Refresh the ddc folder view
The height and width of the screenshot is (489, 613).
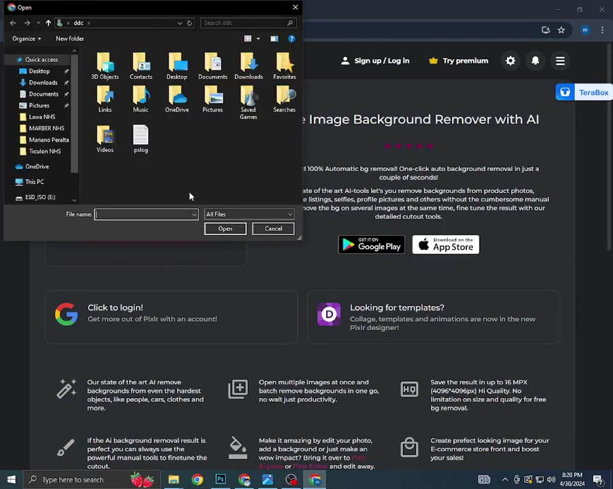190,23
